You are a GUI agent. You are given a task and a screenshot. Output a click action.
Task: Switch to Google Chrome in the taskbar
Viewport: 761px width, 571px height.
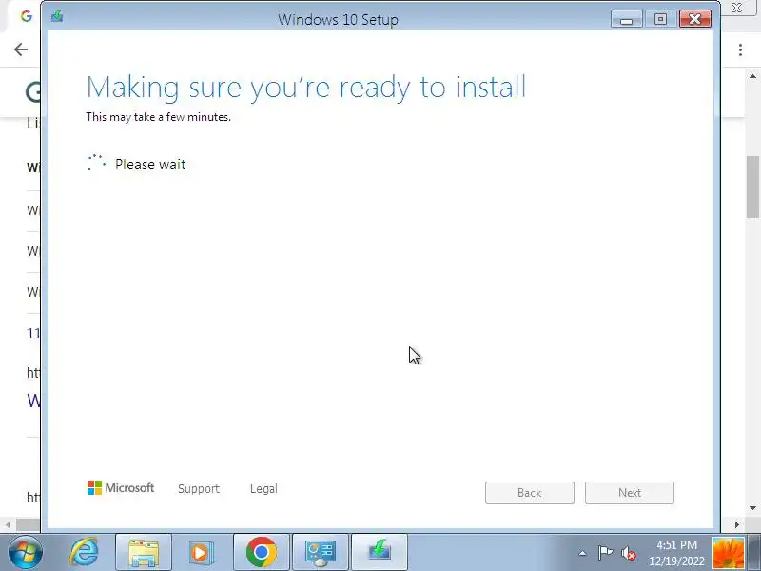tap(262, 553)
